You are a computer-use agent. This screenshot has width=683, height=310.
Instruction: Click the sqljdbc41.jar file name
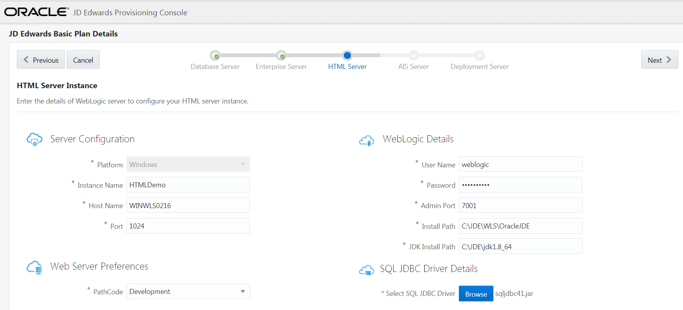[514, 294]
